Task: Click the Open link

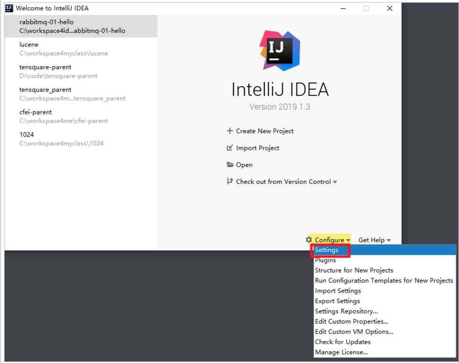Action: tap(244, 165)
